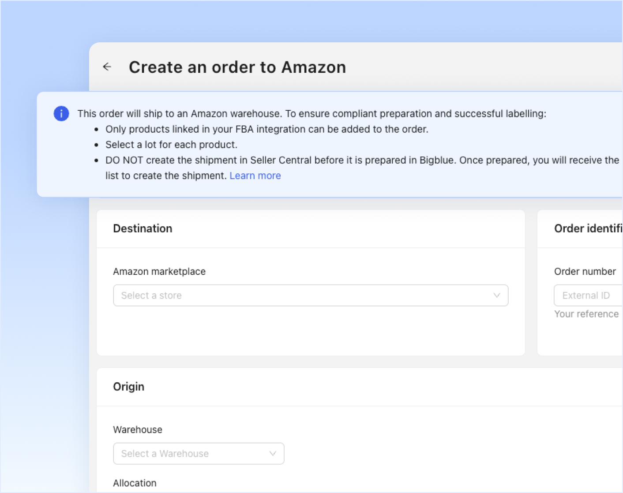Click the Order identification section header

tap(588, 228)
